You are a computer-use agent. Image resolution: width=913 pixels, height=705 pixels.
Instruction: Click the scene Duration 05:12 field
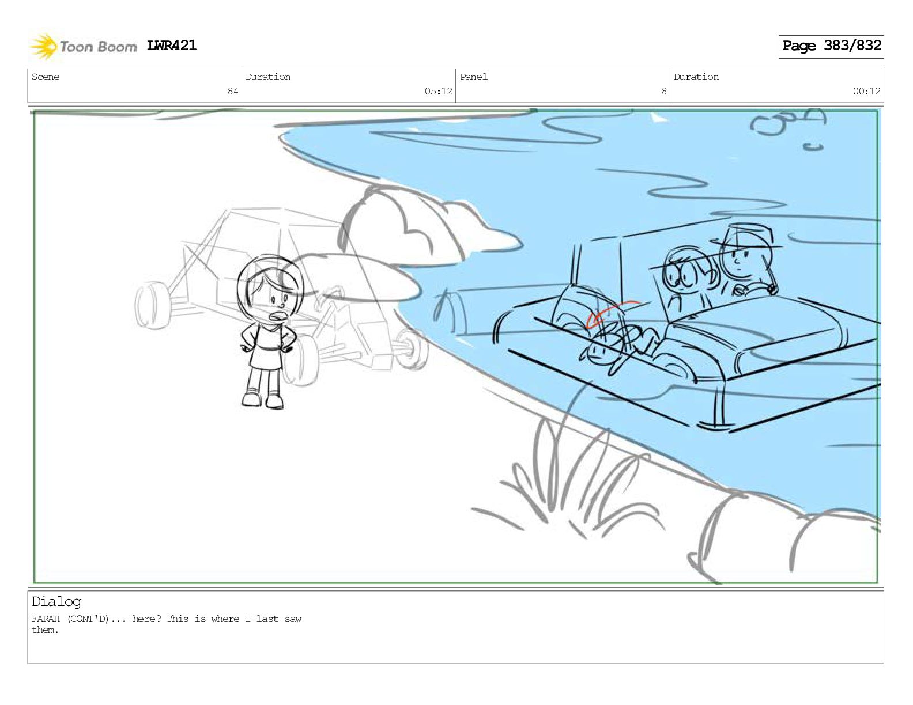pyautogui.click(x=349, y=85)
